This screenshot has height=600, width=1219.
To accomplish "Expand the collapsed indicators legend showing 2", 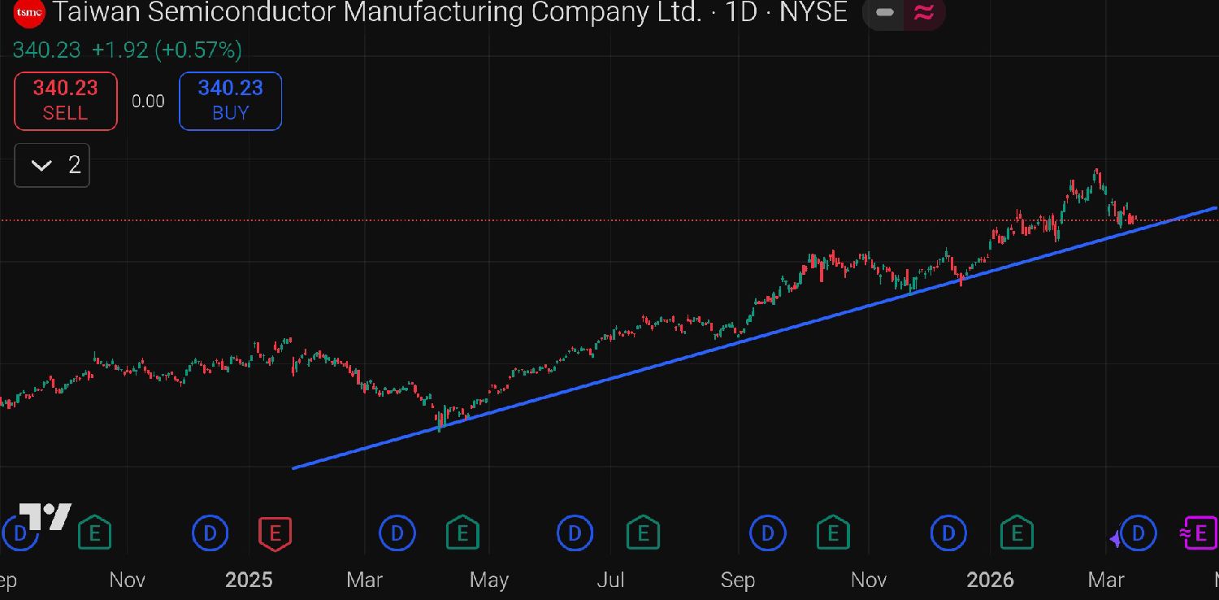I will [52, 166].
